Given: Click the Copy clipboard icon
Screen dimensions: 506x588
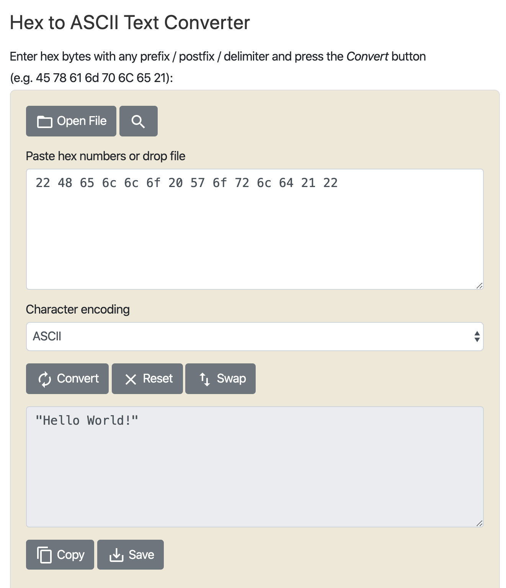Looking at the screenshot, I should [44, 555].
